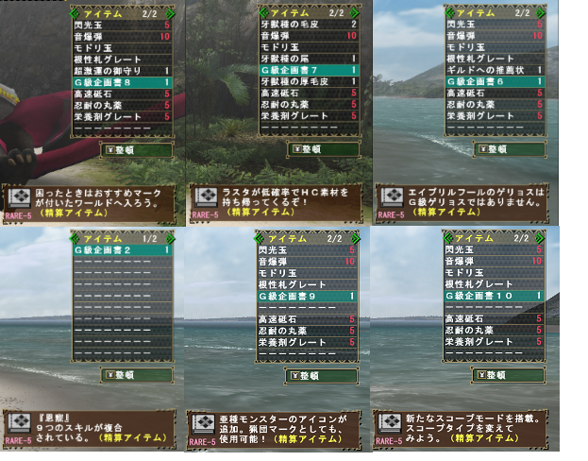Screen dimensions: 588x461
Task: Click the left green arrow on the 1/2 item panel
Action: click(x=75, y=239)
